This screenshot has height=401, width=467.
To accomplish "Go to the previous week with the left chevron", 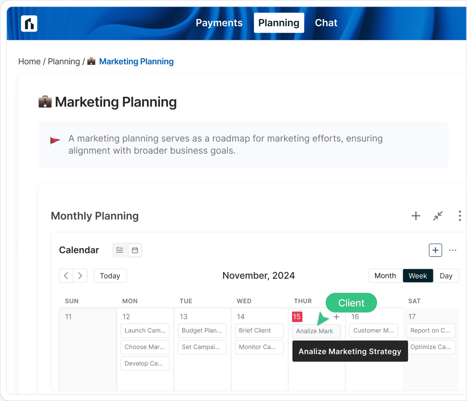I will pos(66,276).
